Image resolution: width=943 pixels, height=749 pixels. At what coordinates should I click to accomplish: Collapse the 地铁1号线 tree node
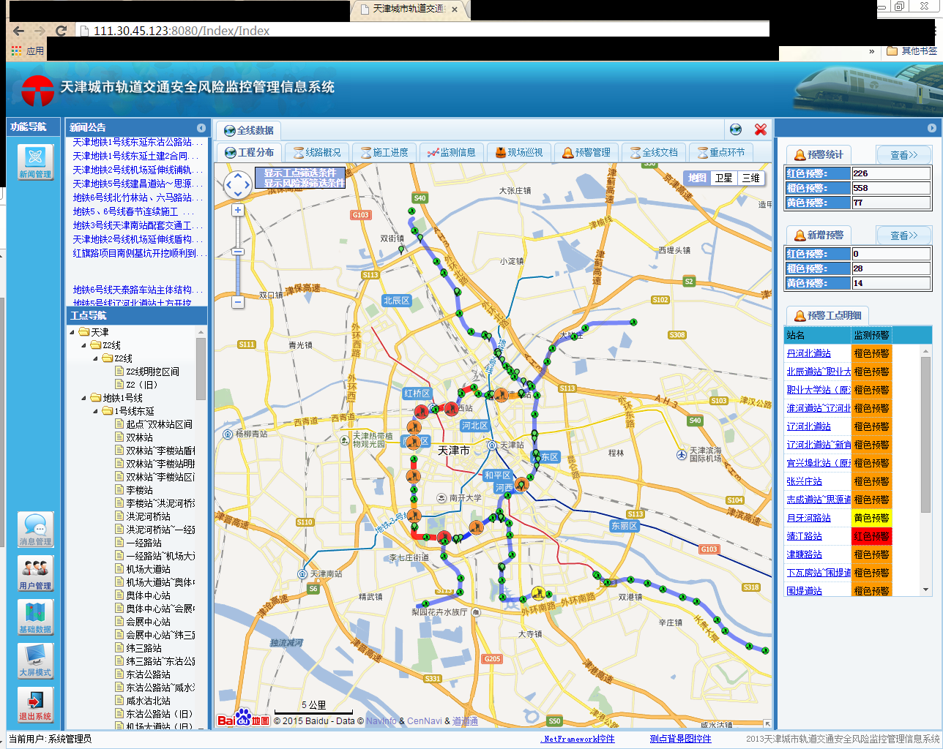pyautogui.click(x=83, y=398)
